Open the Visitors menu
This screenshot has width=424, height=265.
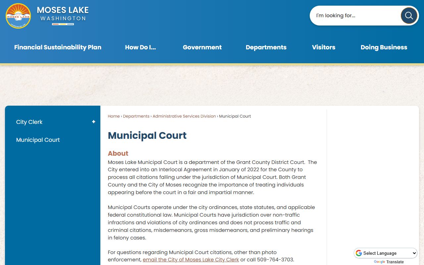tap(324, 47)
